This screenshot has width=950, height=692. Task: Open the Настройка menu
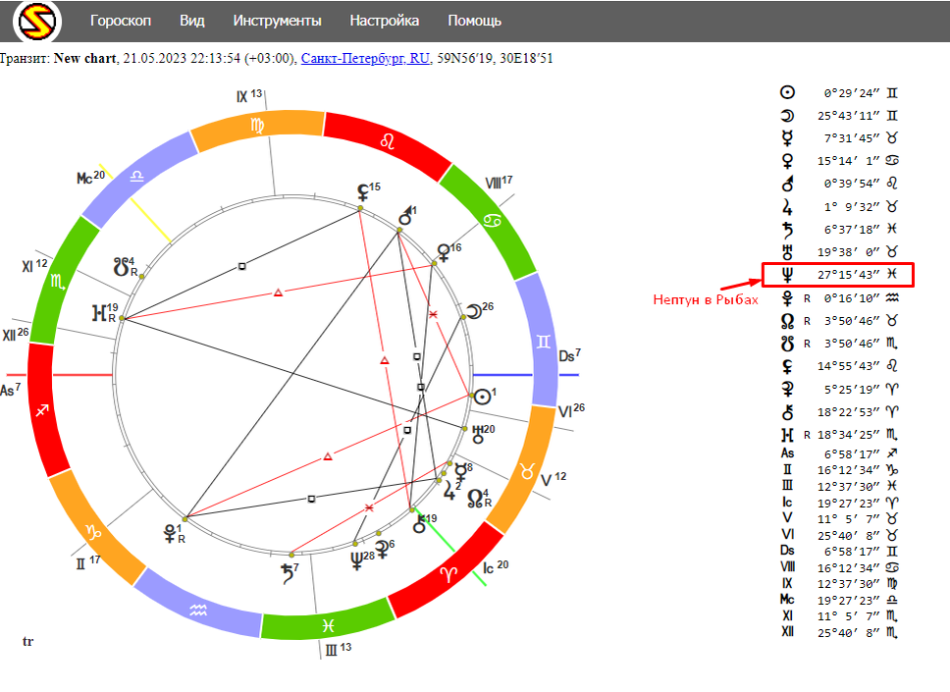(384, 21)
